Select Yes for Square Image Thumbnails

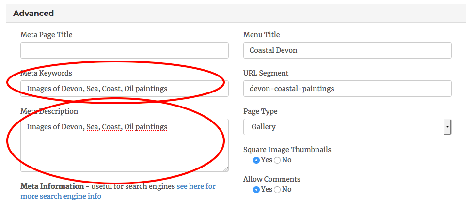click(x=256, y=160)
